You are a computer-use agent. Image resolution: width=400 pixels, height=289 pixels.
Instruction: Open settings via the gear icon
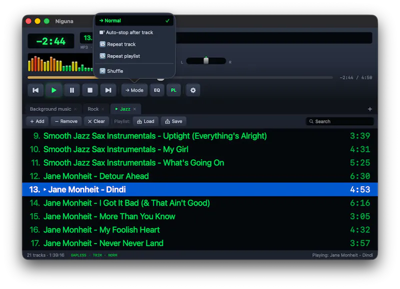pyautogui.click(x=193, y=90)
